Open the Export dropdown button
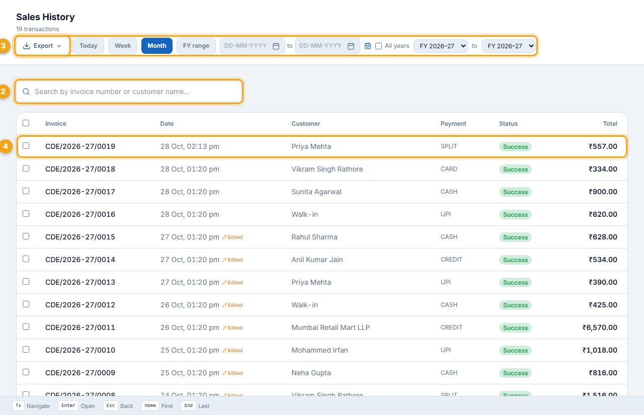Screen dimensions: 644x415 tap(43, 46)
